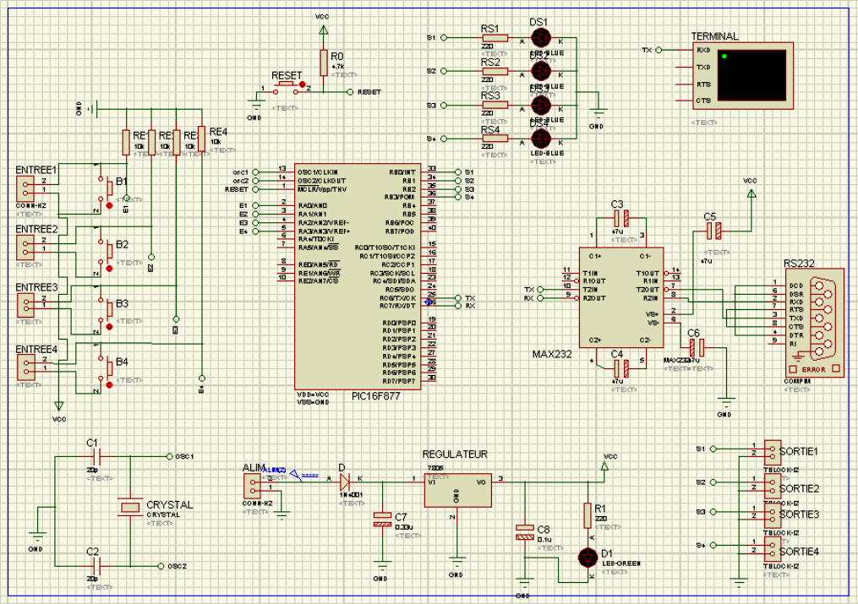This screenshot has width=858, height=604.
Task: Select capacitor C7 before the regulator
Action: tap(382, 520)
